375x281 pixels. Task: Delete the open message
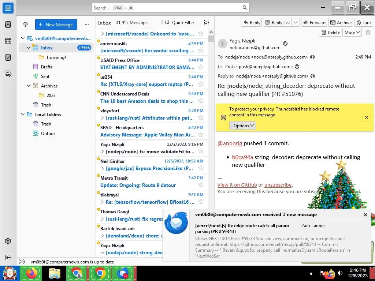331,32
